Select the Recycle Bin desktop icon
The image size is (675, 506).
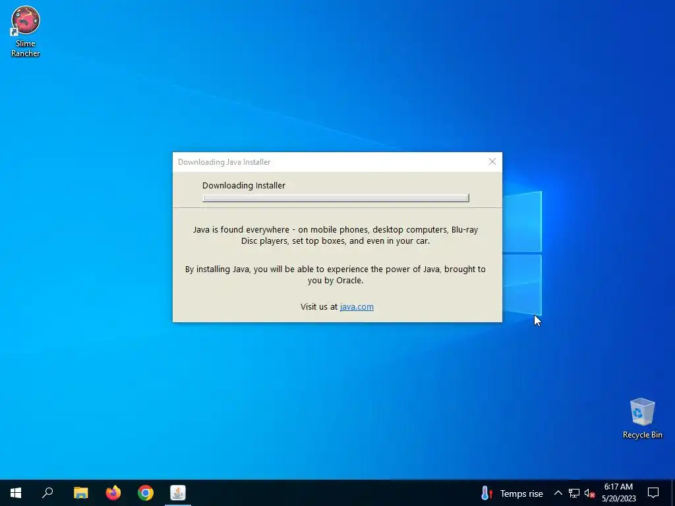click(x=642, y=418)
